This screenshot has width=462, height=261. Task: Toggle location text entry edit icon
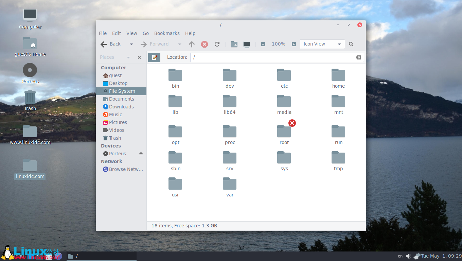click(154, 57)
